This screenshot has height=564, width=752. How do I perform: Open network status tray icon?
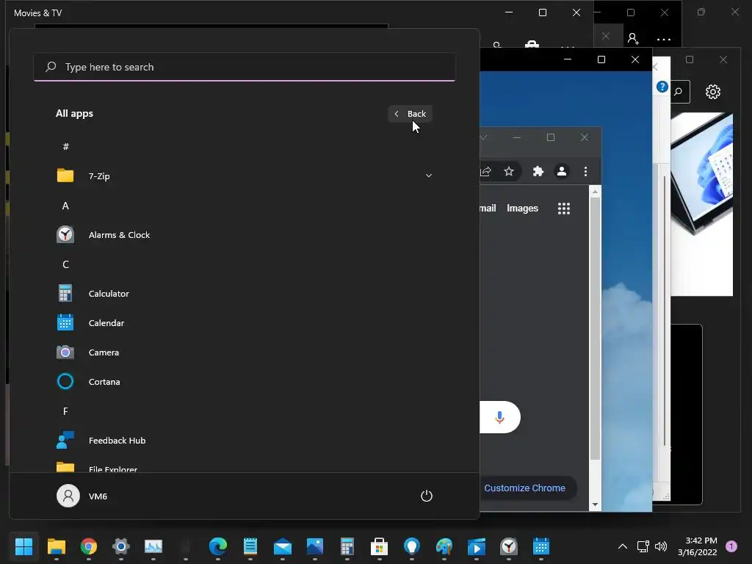pos(643,546)
